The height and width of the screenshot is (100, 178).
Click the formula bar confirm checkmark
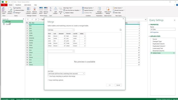pyautogui.click(x=32, y=19)
